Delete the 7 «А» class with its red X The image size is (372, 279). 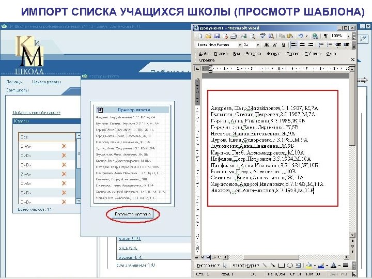point(64,174)
